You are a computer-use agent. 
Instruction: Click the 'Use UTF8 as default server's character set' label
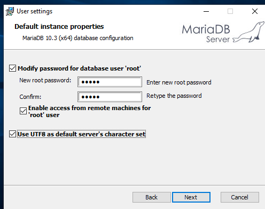point(82,134)
